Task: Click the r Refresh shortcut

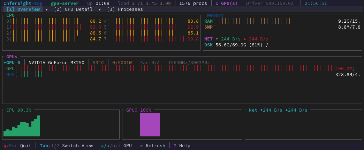Action: click(153, 145)
